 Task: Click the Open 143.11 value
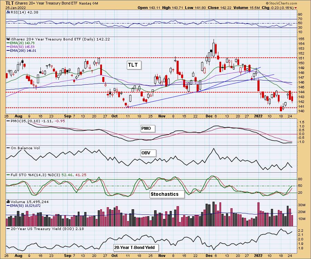click(x=149, y=8)
